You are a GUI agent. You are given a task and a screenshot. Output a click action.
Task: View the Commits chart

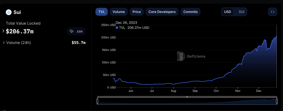pyautogui.click(x=191, y=12)
